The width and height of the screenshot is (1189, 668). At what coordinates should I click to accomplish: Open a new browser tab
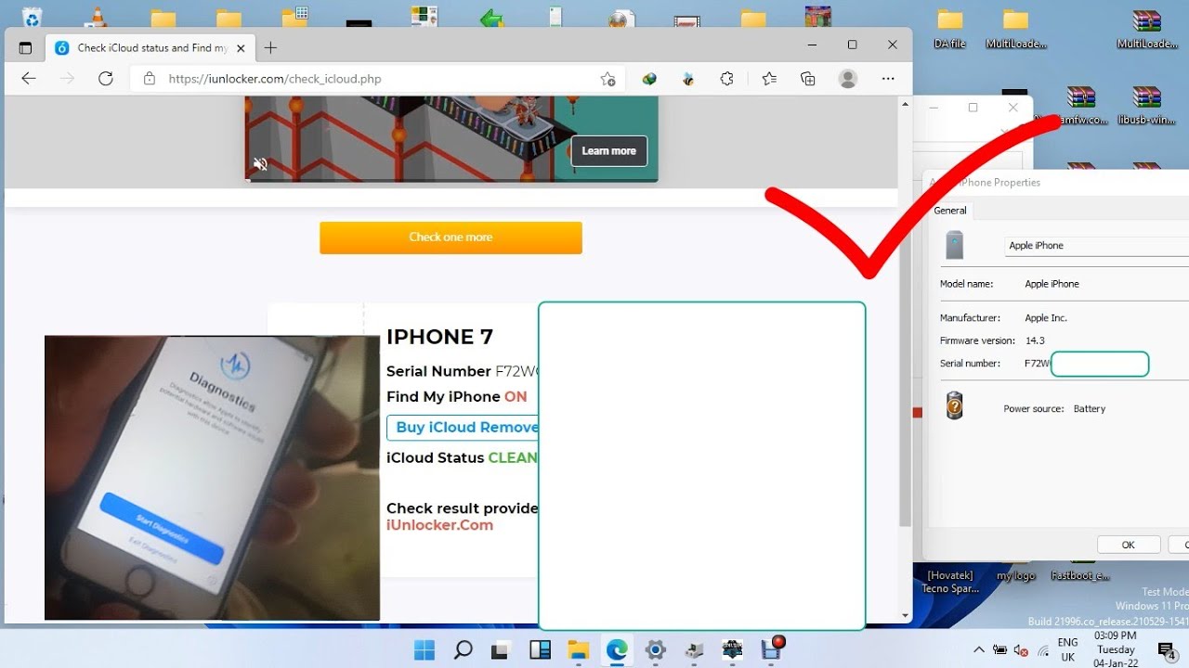pyautogui.click(x=270, y=47)
